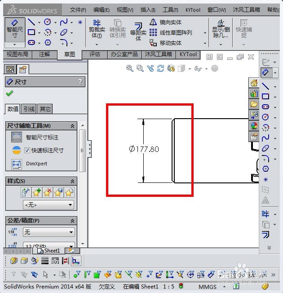The width and height of the screenshot is (283, 293).
Task: Click MMGS unit system in status bar
Action: 208,287
